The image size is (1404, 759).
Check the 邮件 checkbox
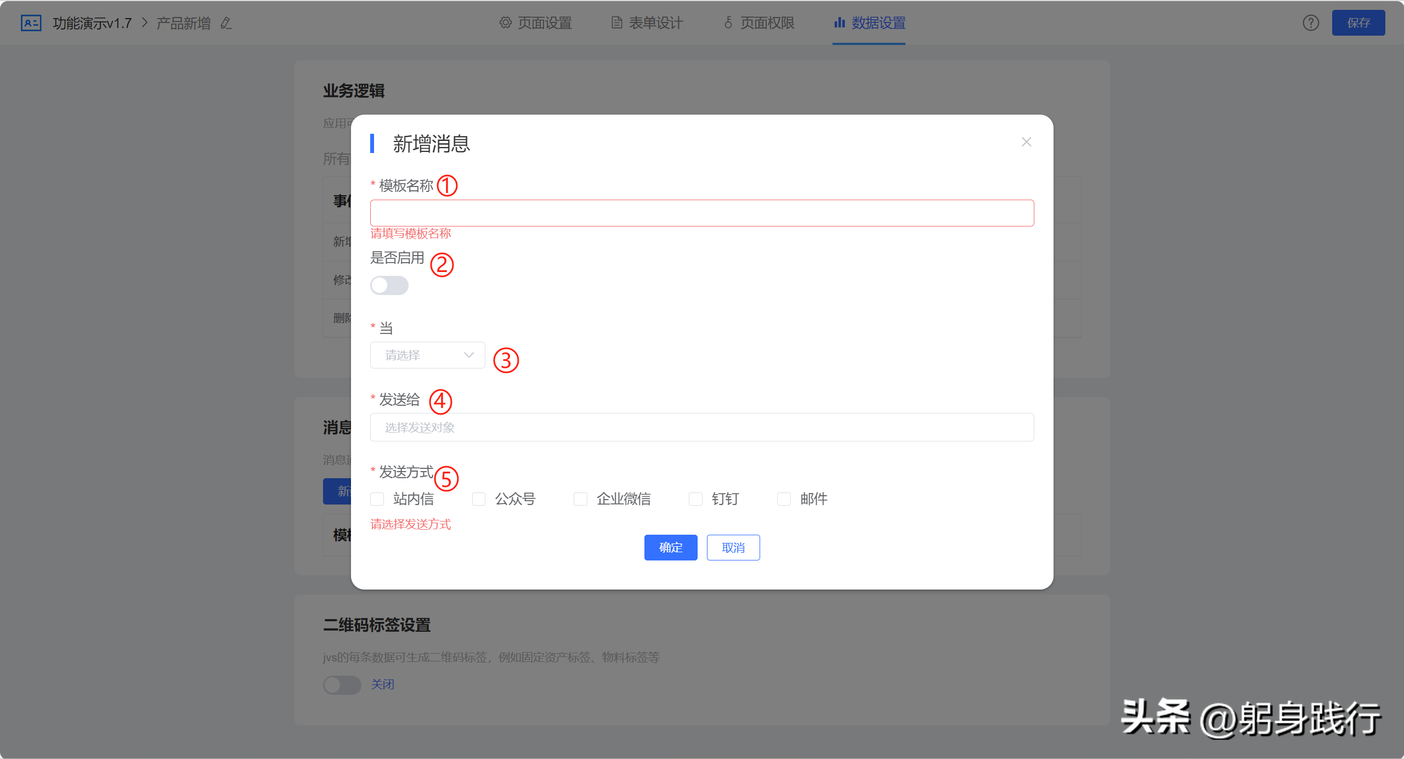coord(784,499)
